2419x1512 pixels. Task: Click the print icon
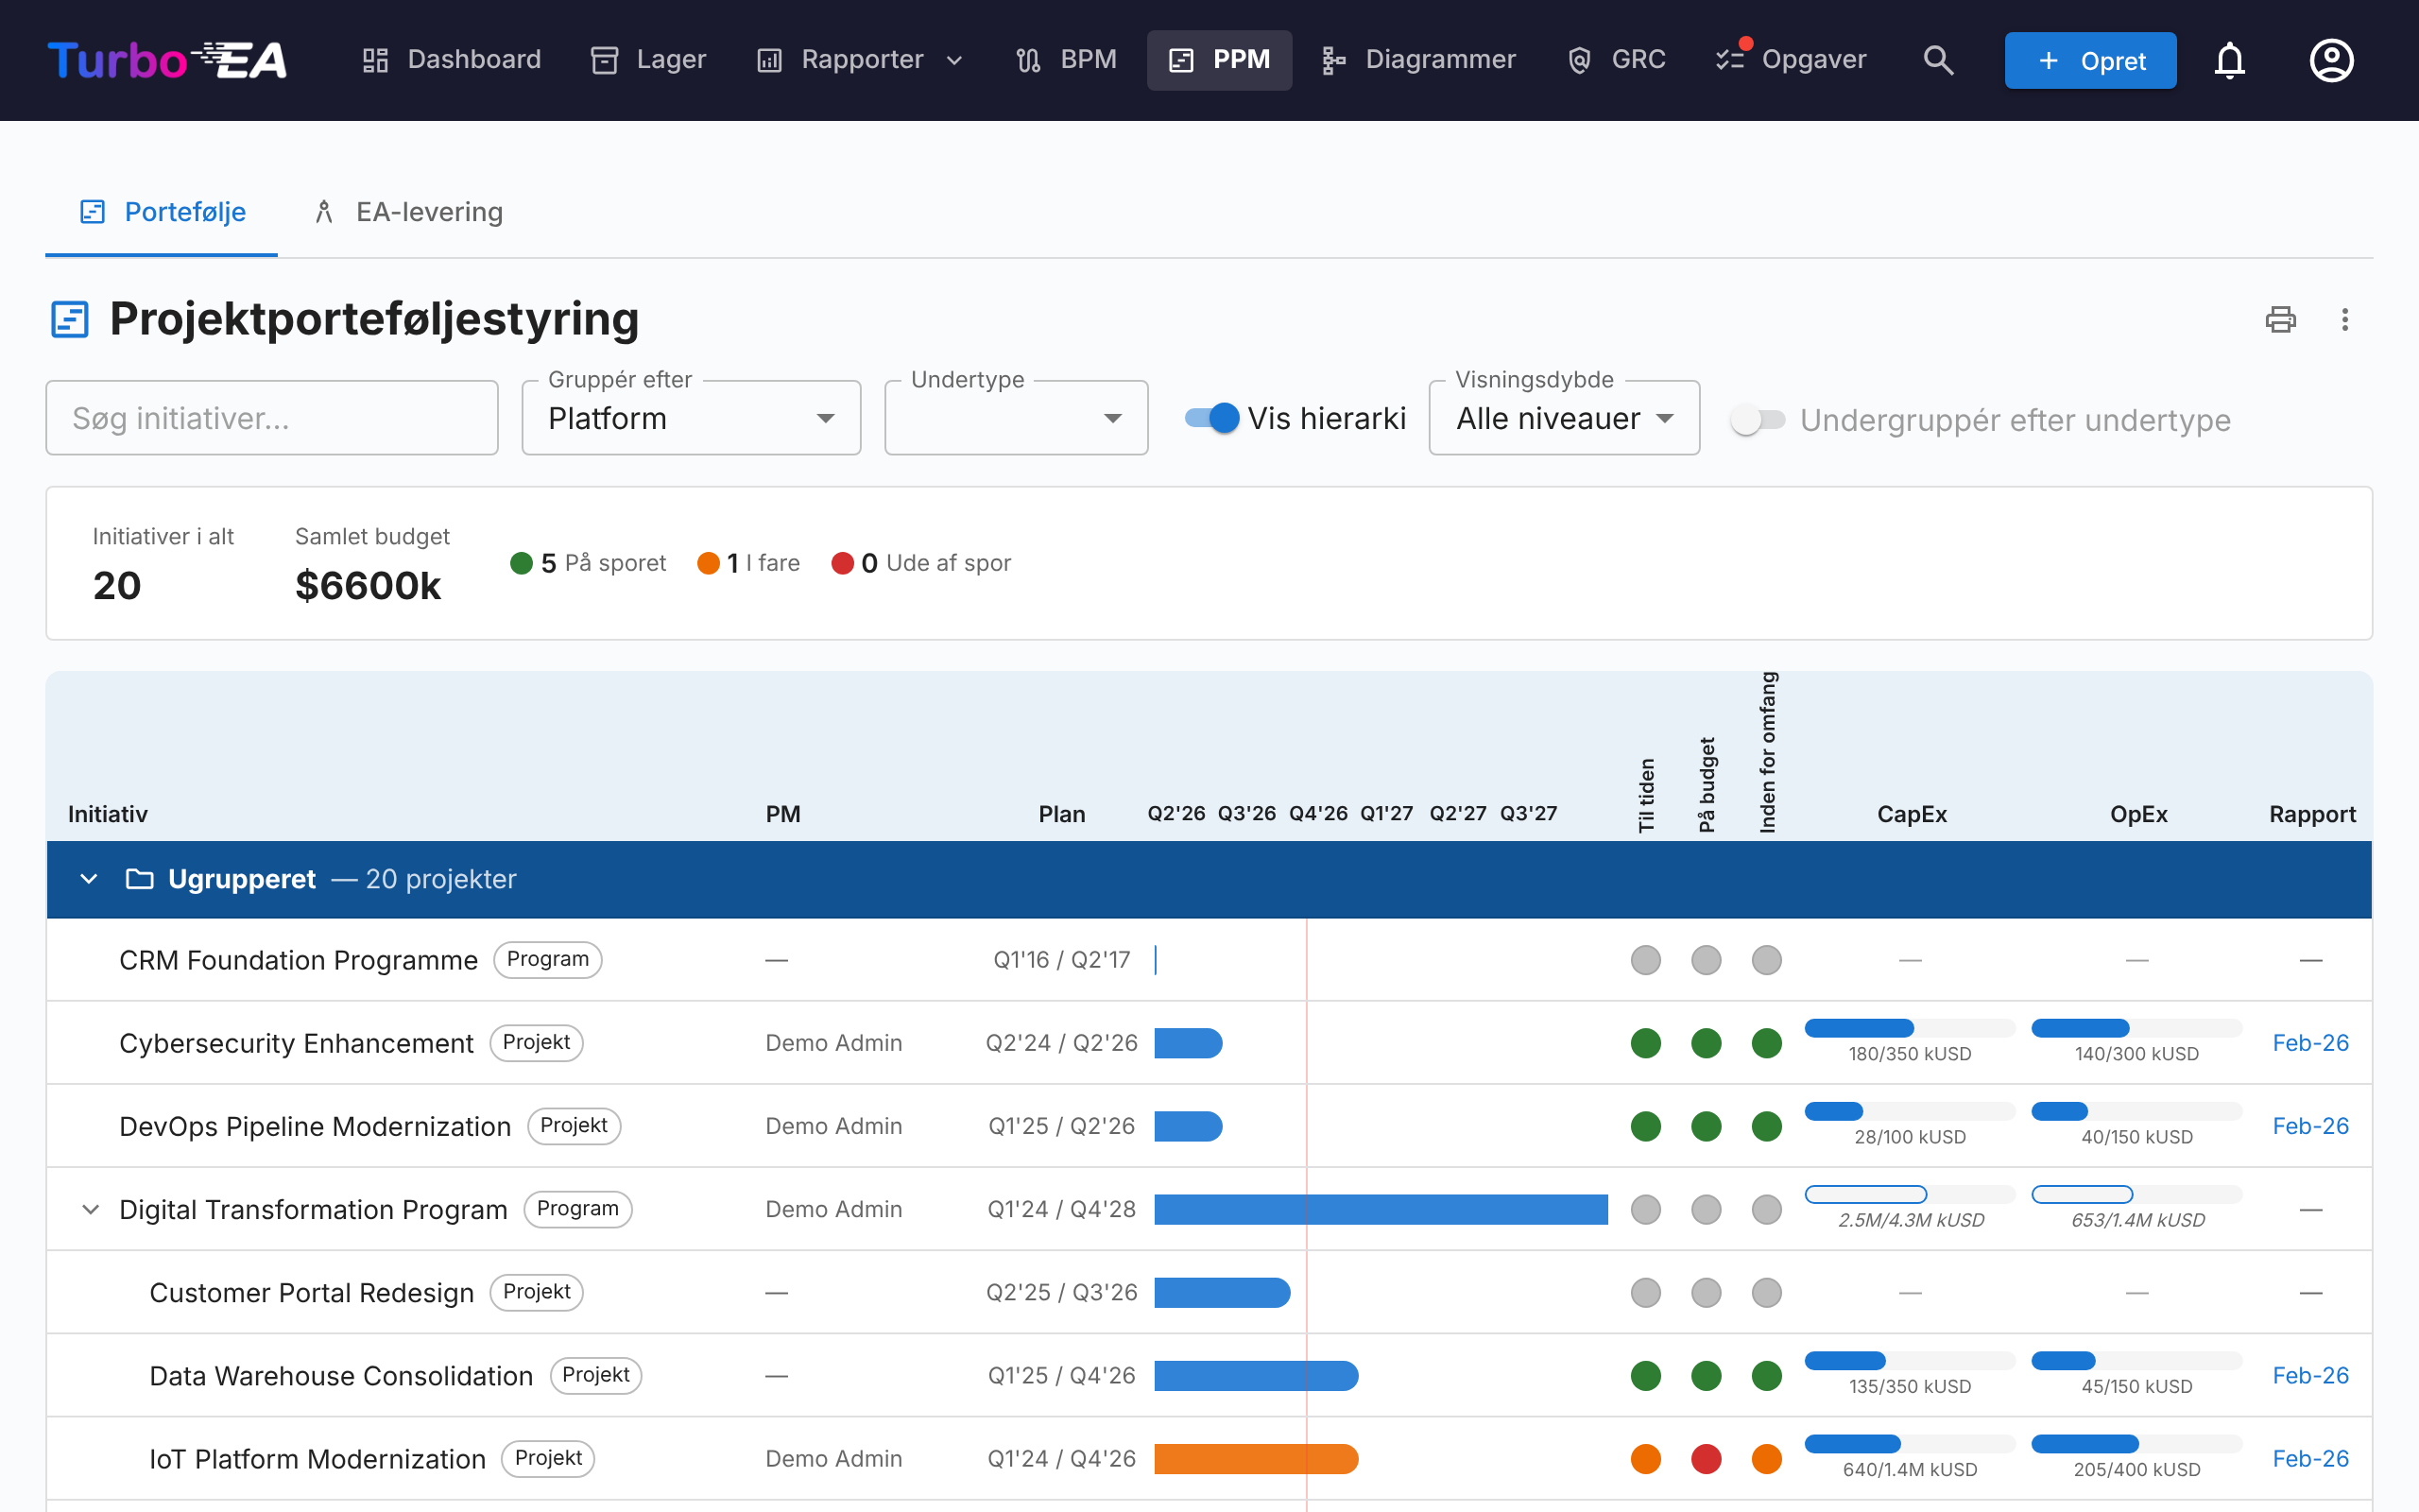[2280, 319]
